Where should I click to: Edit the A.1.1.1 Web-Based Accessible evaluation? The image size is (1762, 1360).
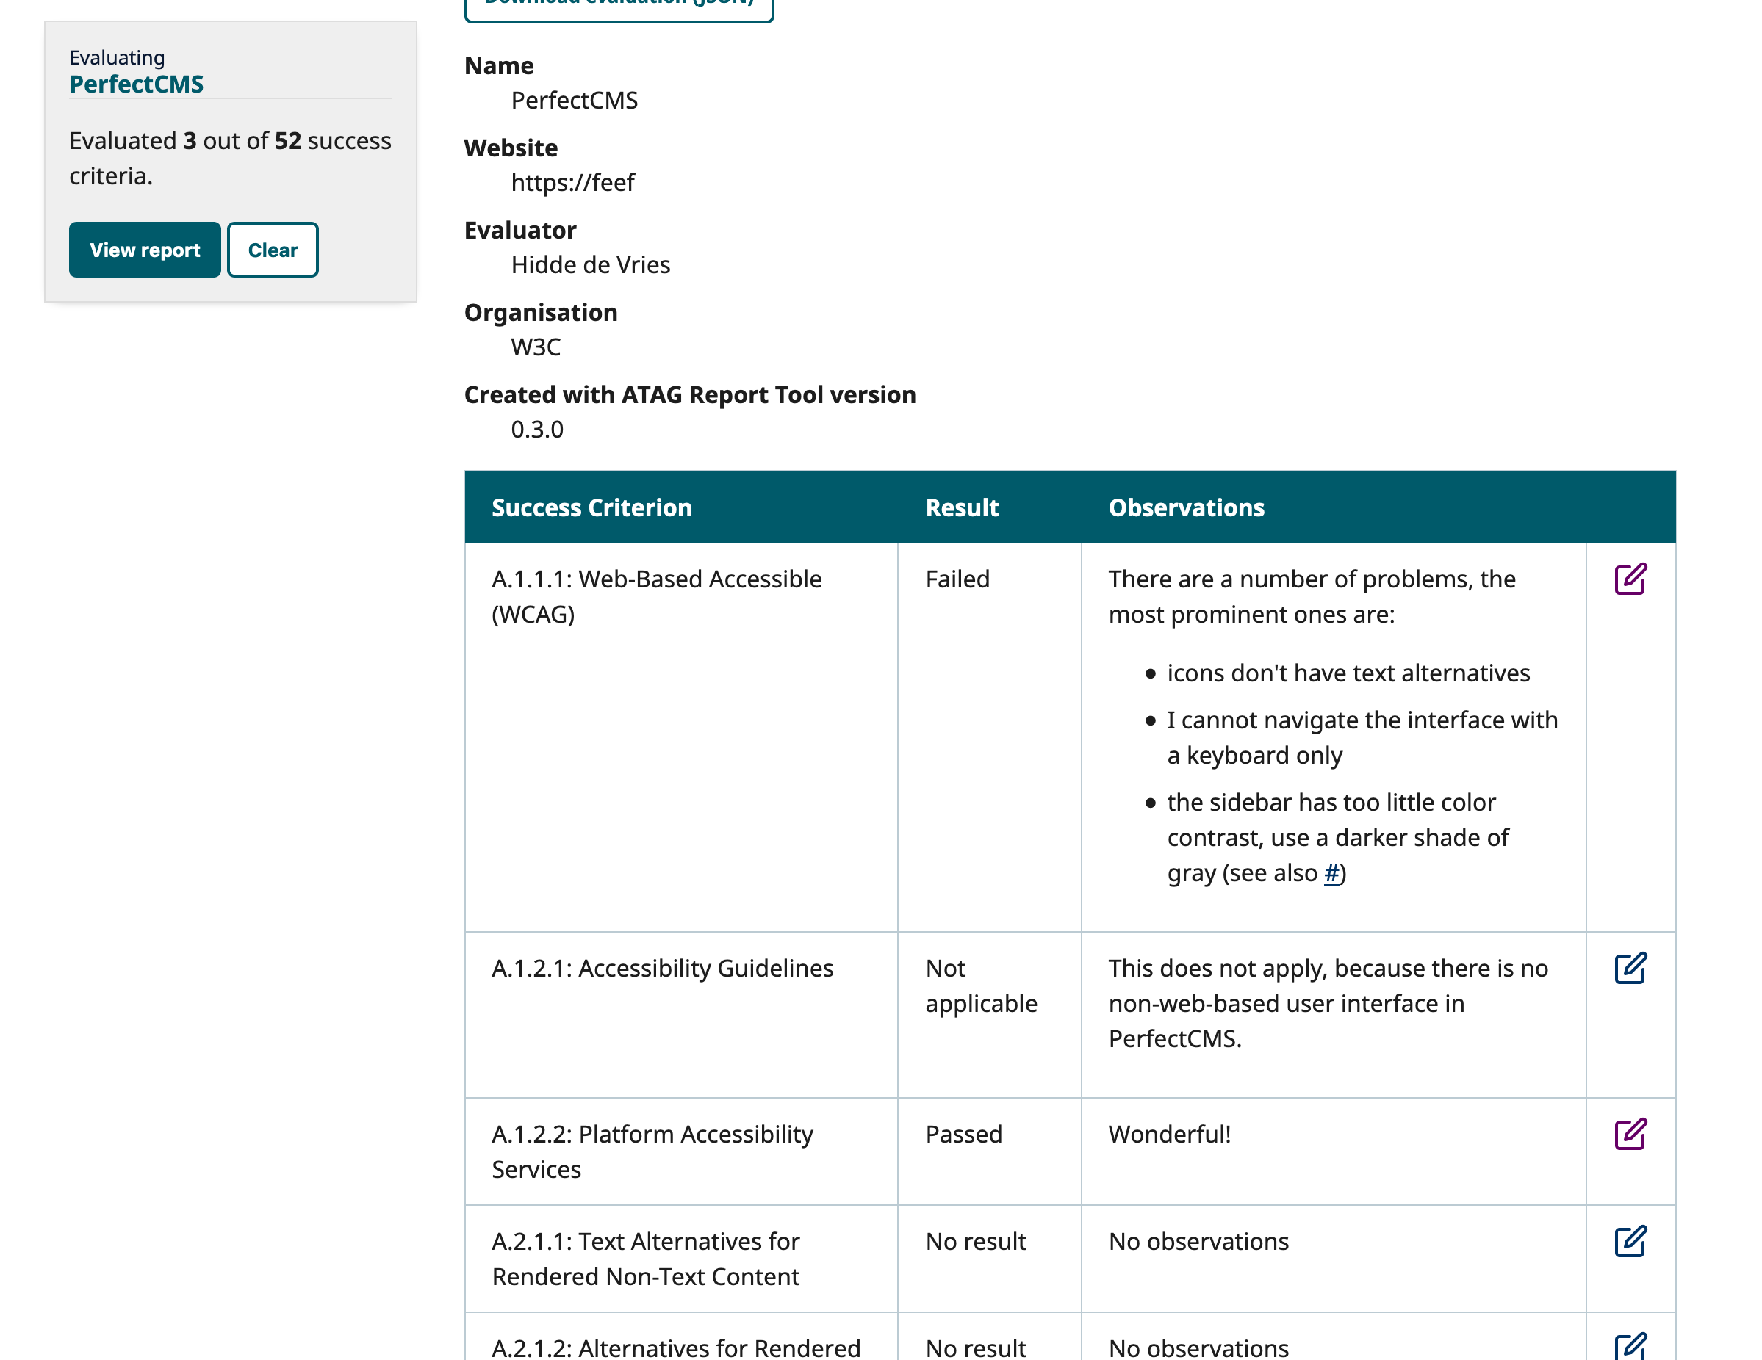pos(1630,577)
